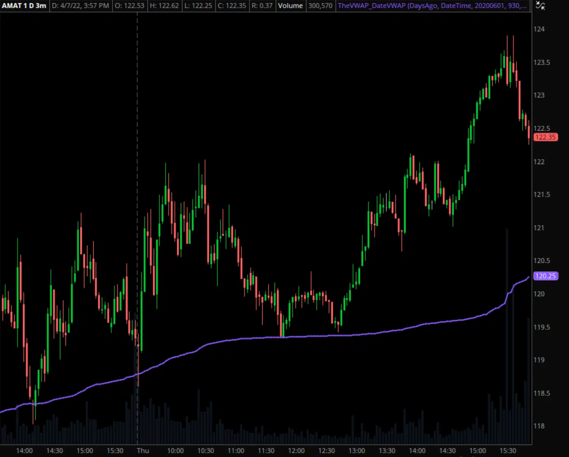Click the 118.5 price axis label

click(x=542, y=393)
